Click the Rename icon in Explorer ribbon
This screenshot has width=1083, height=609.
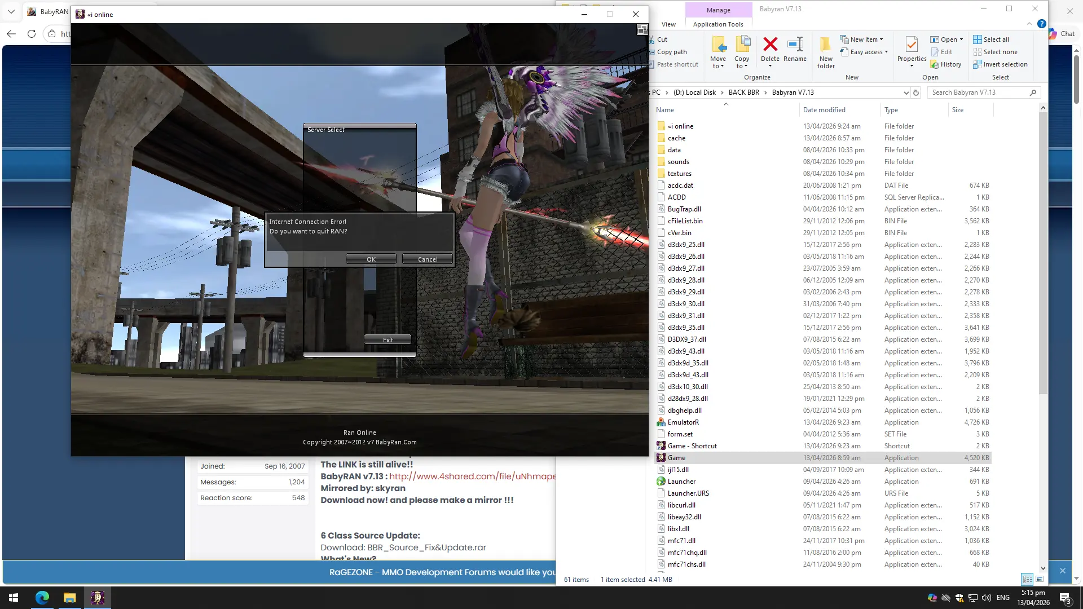pyautogui.click(x=795, y=49)
